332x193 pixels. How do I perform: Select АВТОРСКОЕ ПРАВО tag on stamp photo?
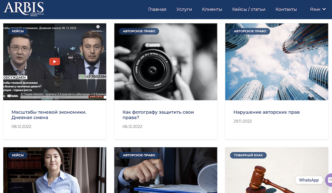pos(139,155)
